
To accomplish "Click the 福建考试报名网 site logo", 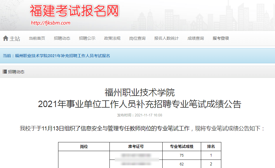I will [x=74, y=11].
